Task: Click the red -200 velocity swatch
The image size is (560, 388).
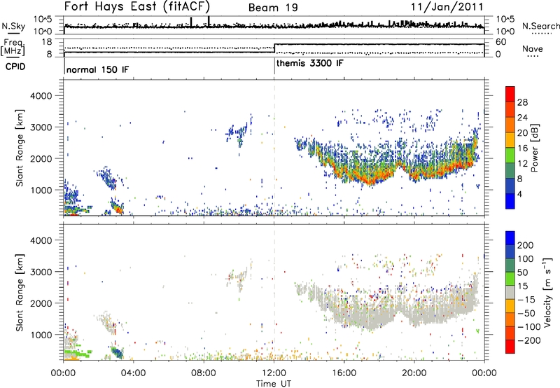Action: [510, 347]
